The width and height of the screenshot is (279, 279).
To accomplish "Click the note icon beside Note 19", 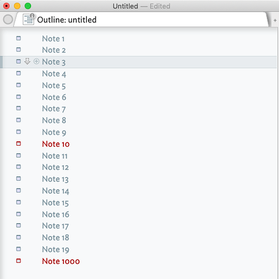I will pyautogui.click(x=18, y=249).
